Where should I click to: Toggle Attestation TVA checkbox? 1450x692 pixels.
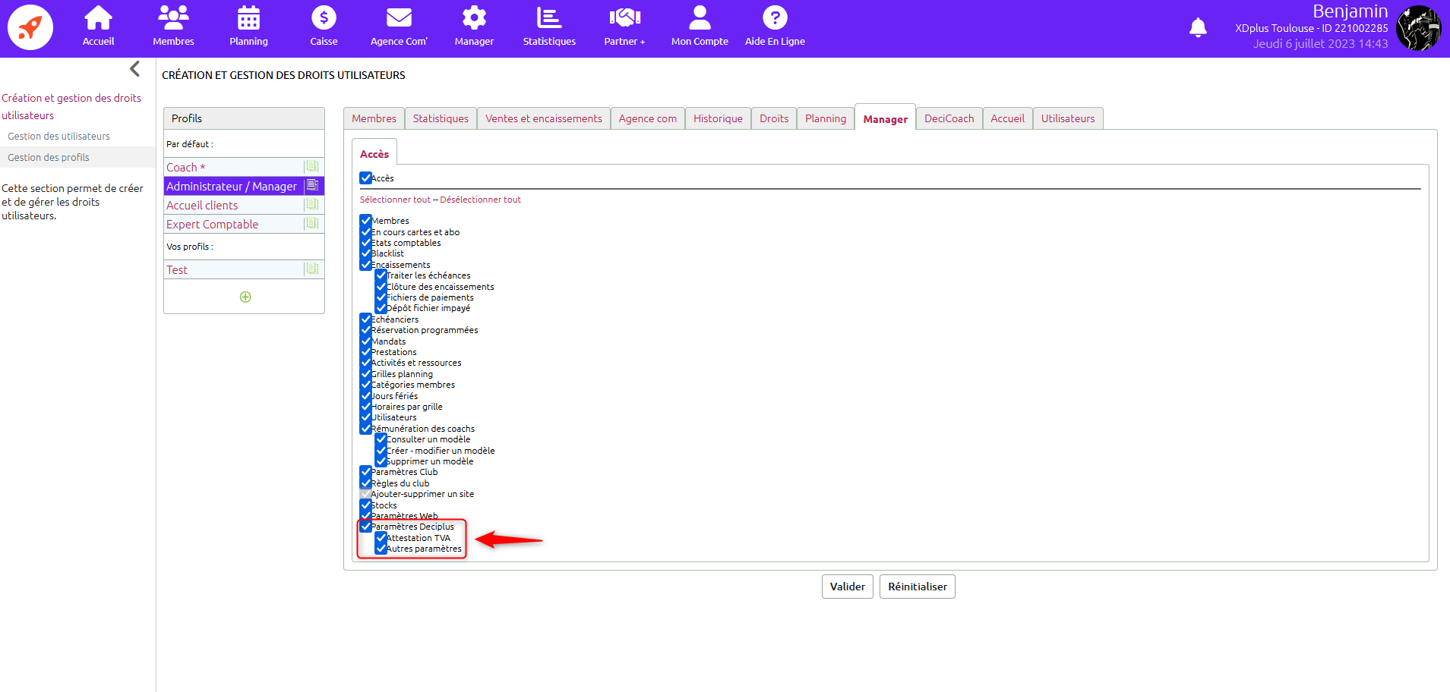pos(381,538)
